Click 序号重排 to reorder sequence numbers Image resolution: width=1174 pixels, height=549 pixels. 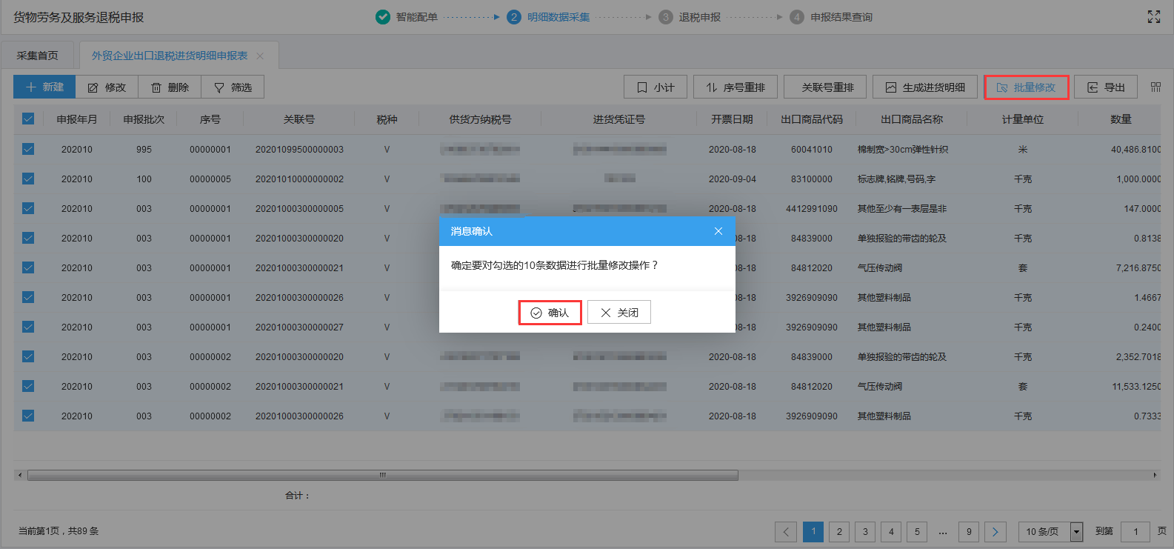click(x=735, y=87)
